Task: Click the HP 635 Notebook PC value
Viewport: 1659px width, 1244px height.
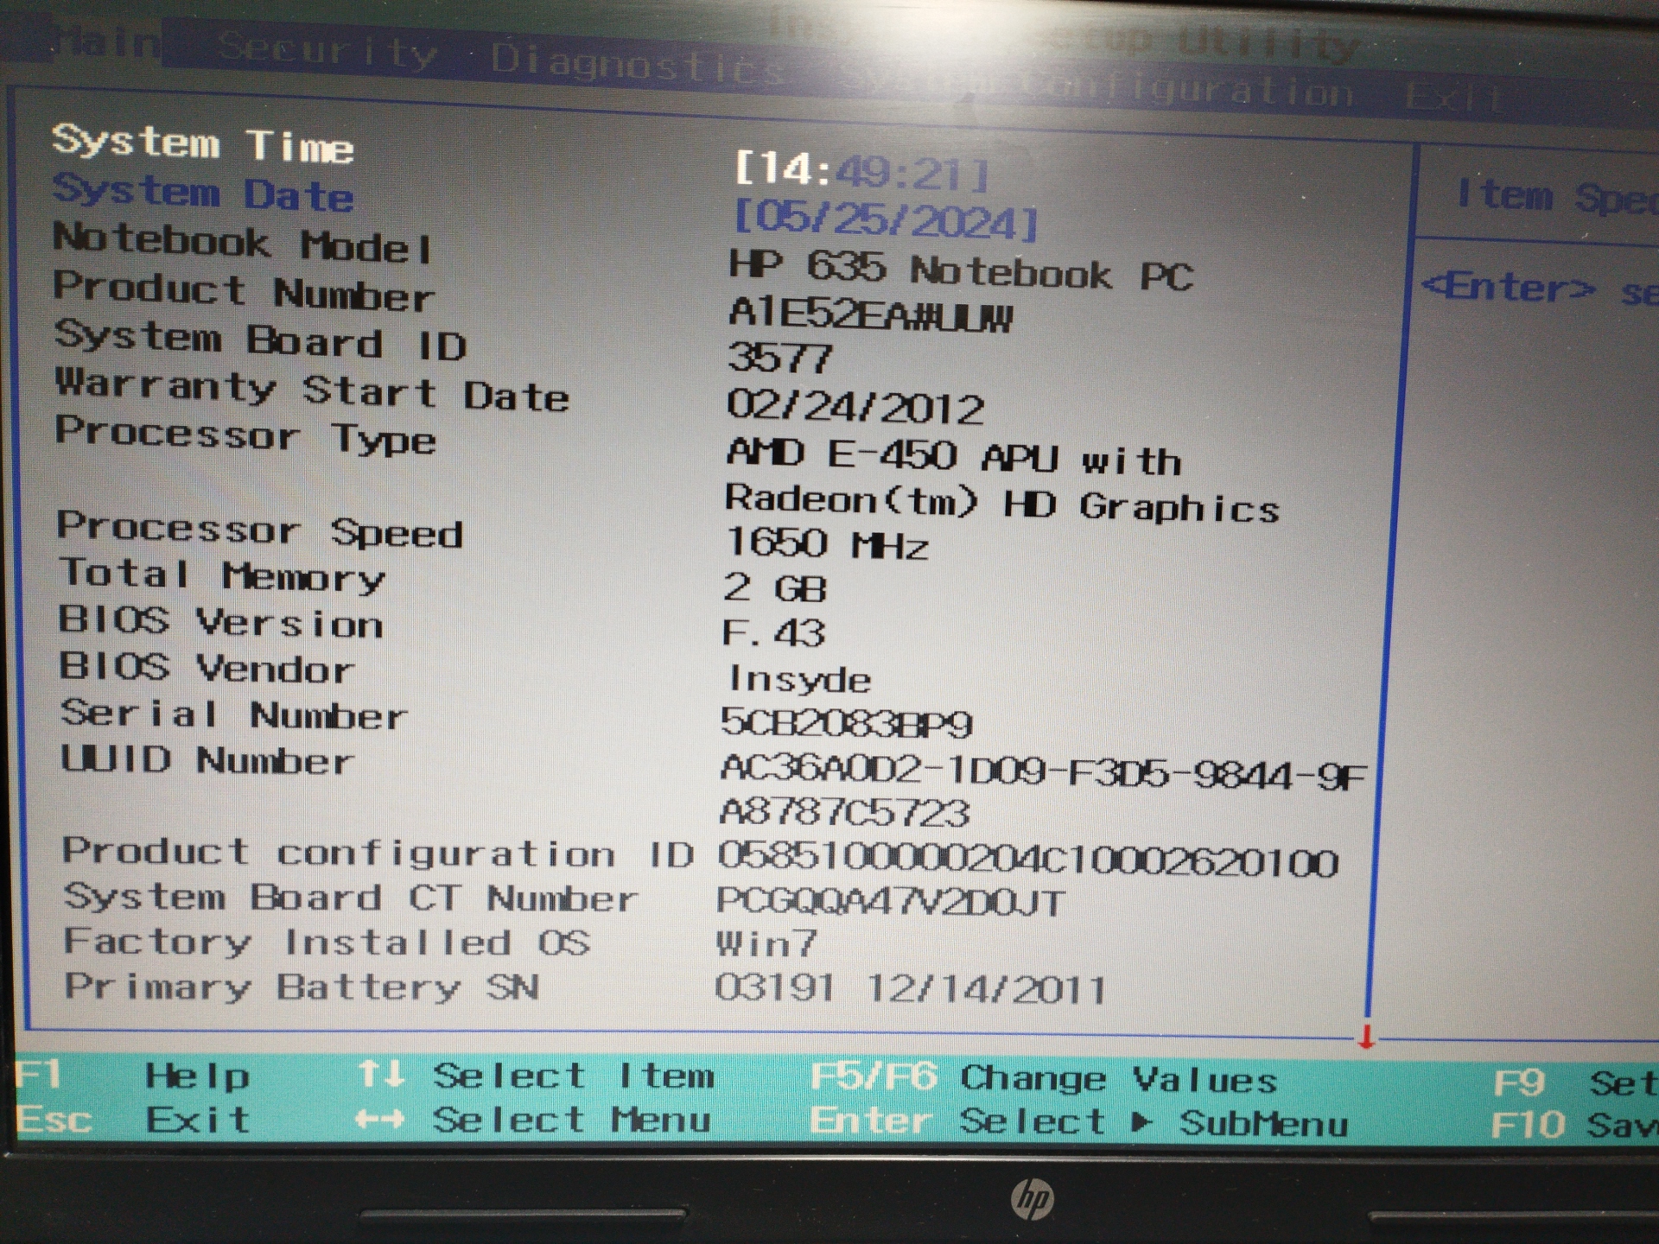Action: point(960,270)
